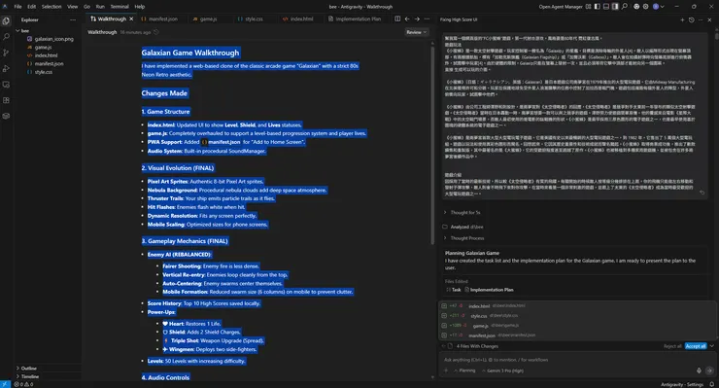This screenshot has width=719, height=388.
Task: Open Explorer panel more actions ellipsis
Action: coord(73,19)
